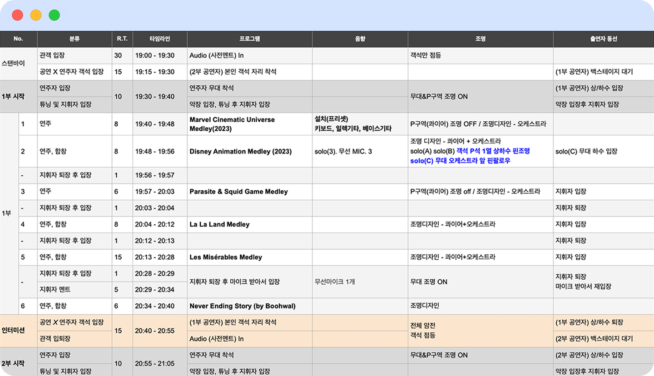Select the merged '1부' section label cell

[x=9, y=213]
